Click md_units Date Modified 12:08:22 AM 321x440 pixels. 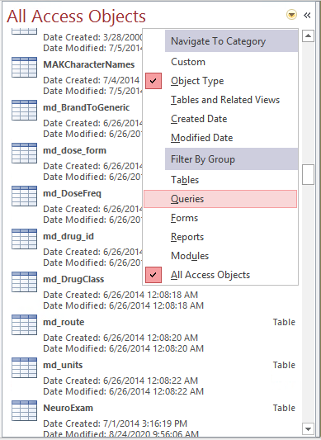point(124,391)
